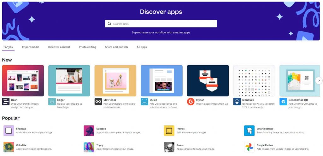Click the Iconduck app icon

[x=237, y=101]
